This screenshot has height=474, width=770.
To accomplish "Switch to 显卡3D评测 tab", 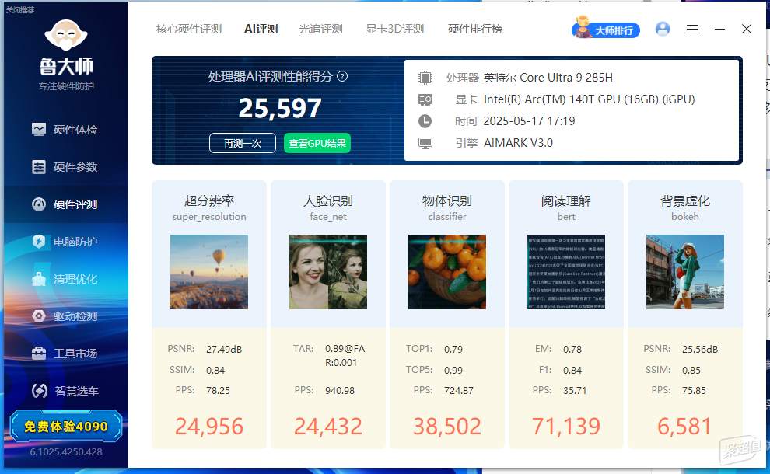I will tap(395, 29).
